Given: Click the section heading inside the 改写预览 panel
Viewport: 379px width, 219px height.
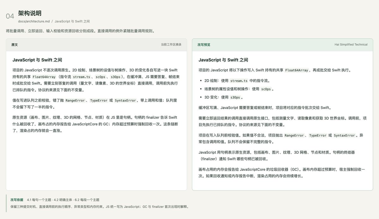Looking at the screenshot, I should [x=223, y=60].
